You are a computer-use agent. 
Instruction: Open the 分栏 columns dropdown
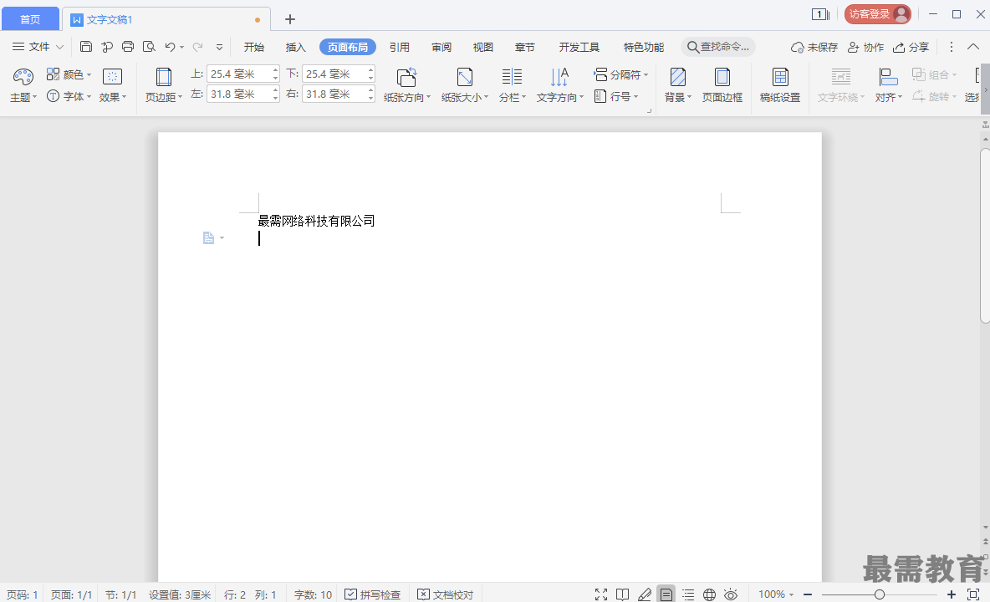pos(512,86)
